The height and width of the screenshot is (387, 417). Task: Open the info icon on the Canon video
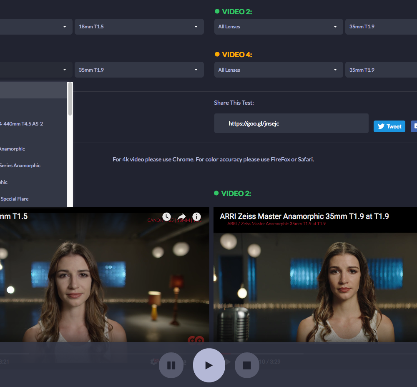(x=196, y=216)
